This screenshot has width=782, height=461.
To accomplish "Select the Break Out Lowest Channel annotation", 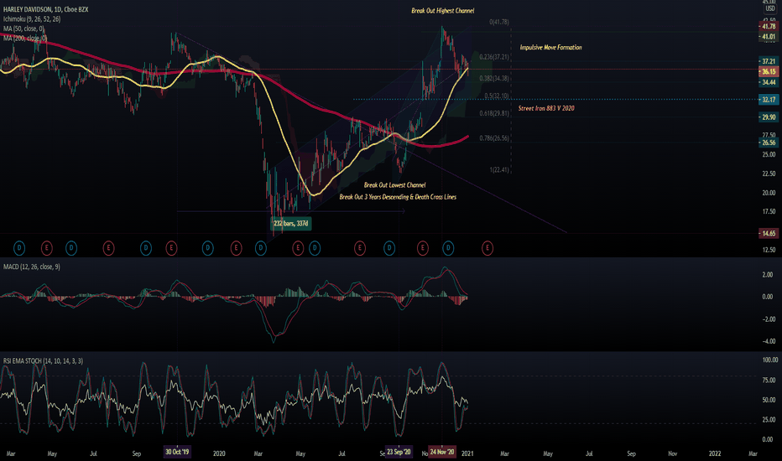I will point(394,185).
